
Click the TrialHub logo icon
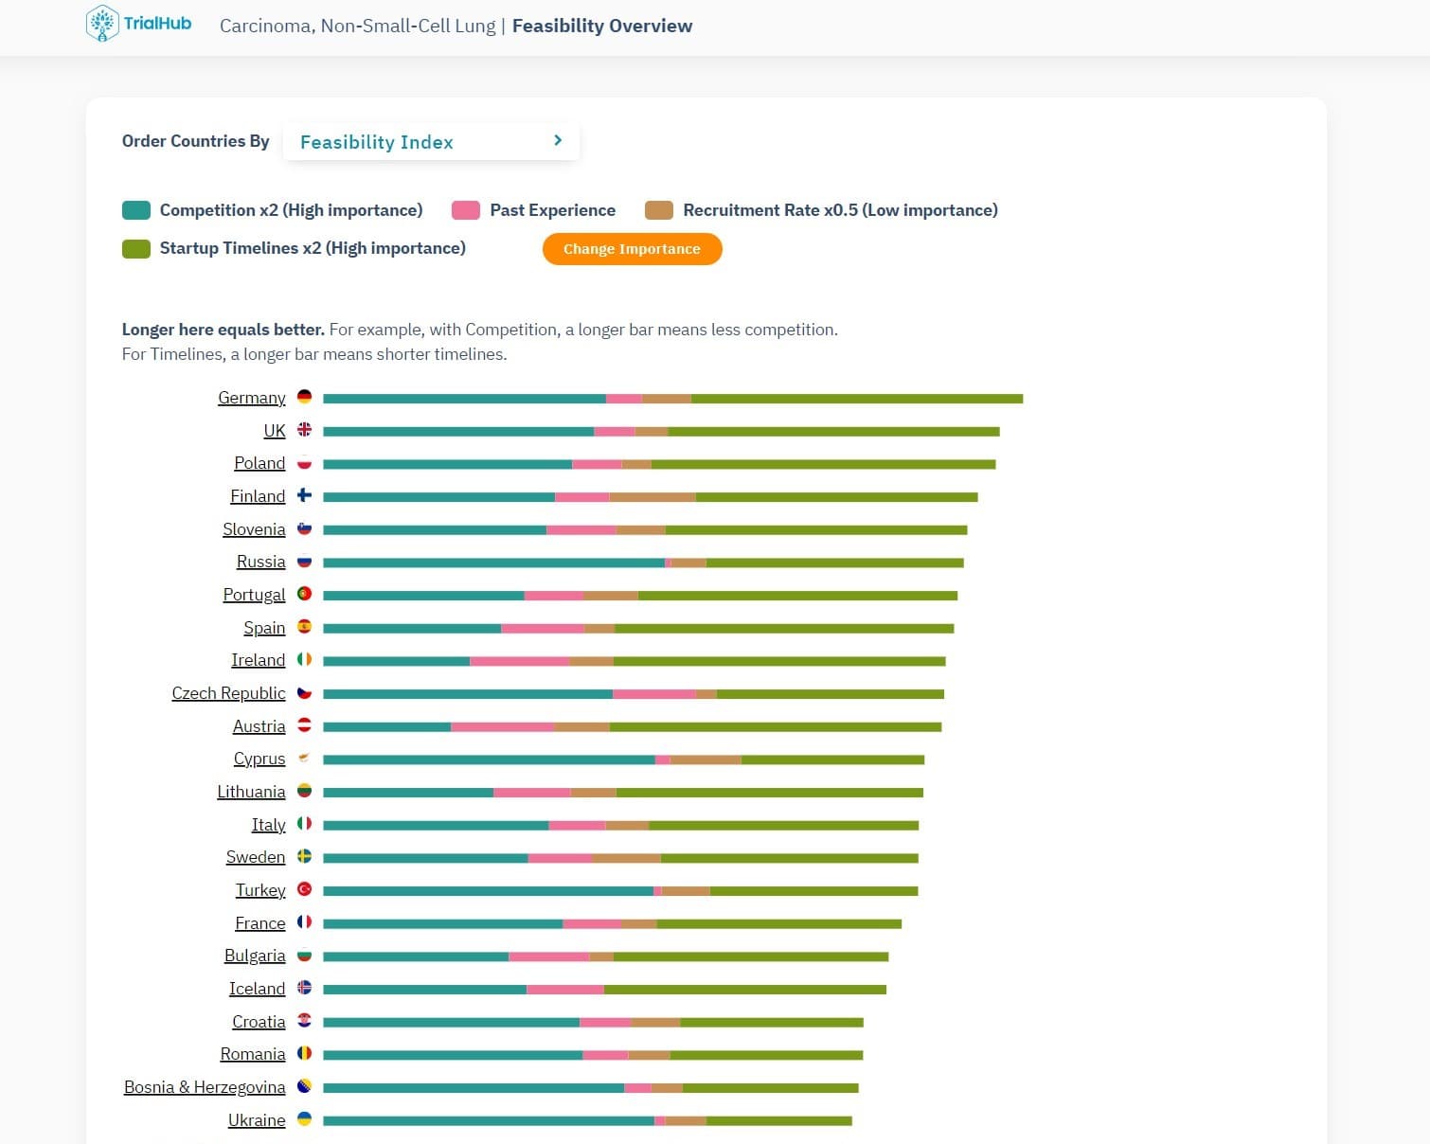tap(101, 24)
